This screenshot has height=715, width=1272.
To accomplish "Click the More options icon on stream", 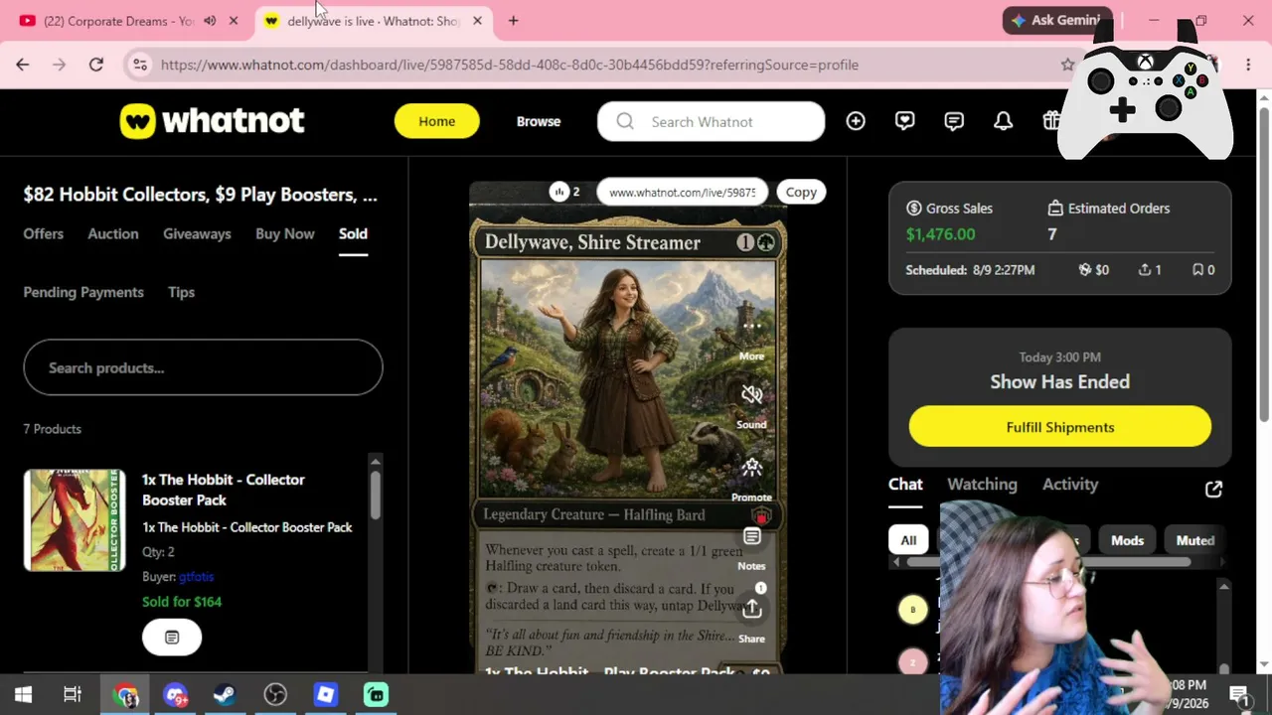I will click(x=751, y=326).
